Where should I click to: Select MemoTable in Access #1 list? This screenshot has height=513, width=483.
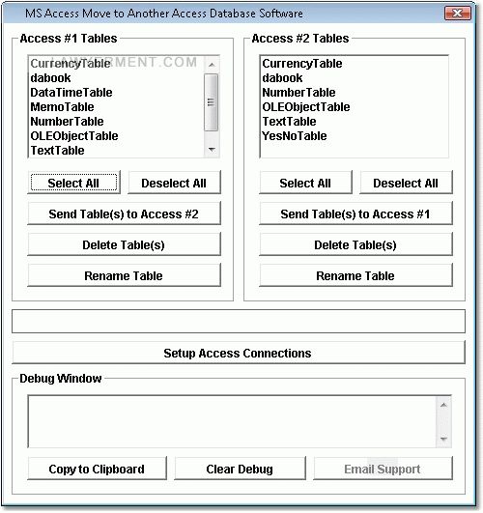pos(117,106)
